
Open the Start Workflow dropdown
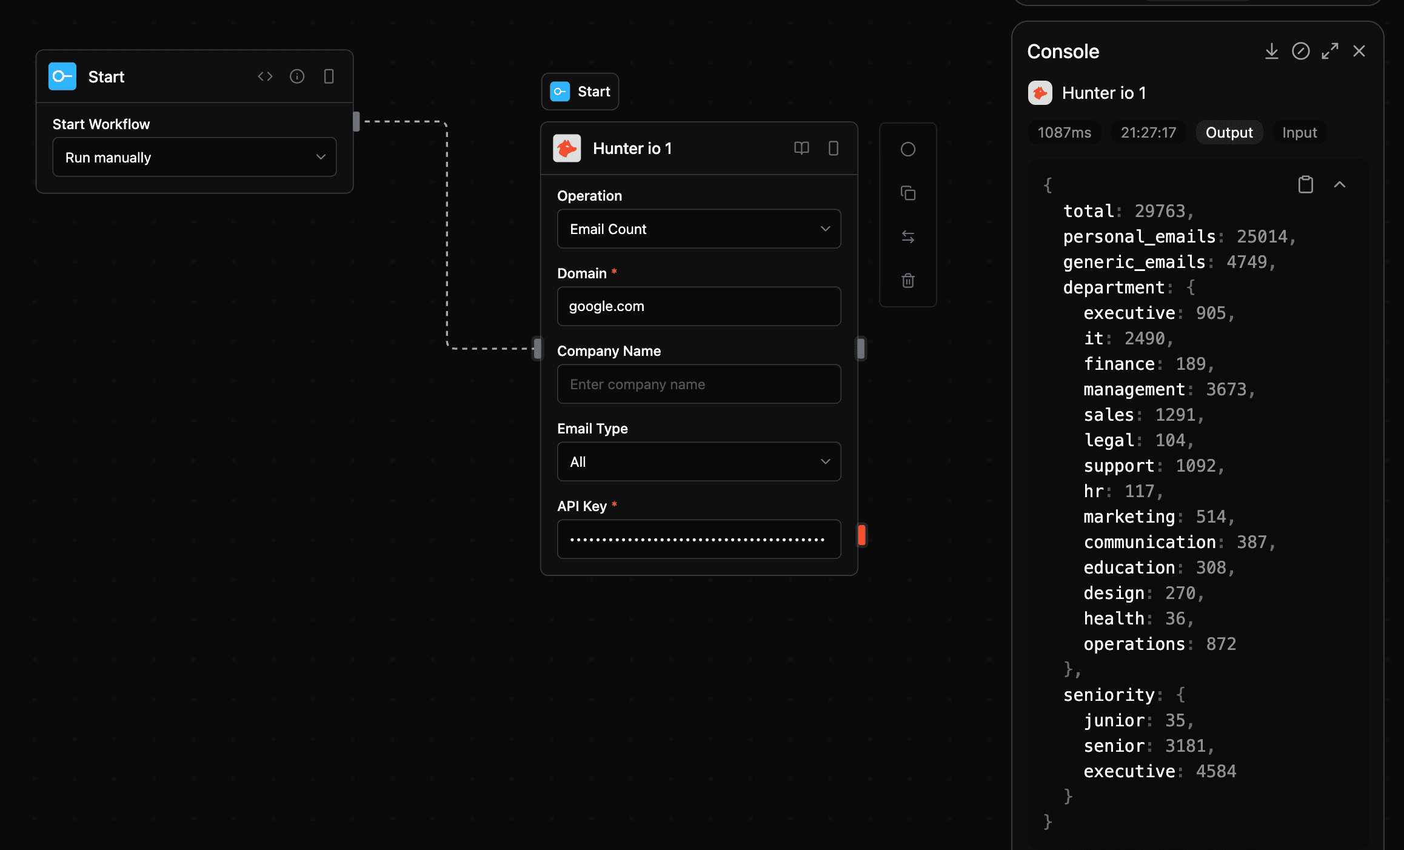tap(194, 157)
